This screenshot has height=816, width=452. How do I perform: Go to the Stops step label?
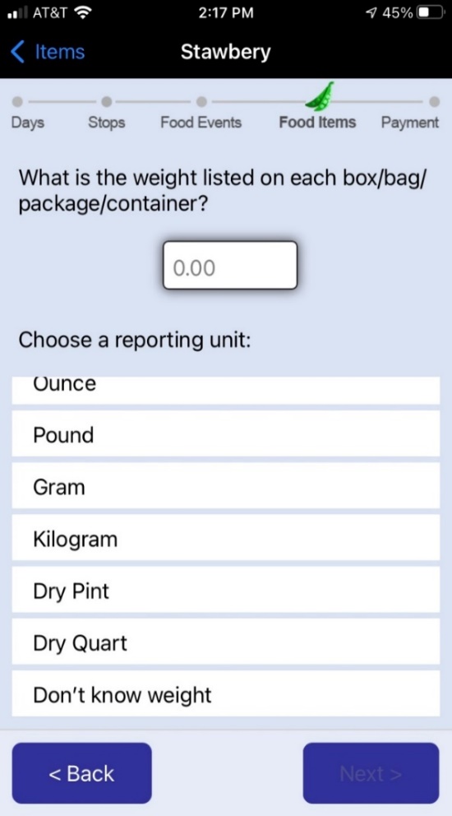pyautogui.click(x=107, y=123)
